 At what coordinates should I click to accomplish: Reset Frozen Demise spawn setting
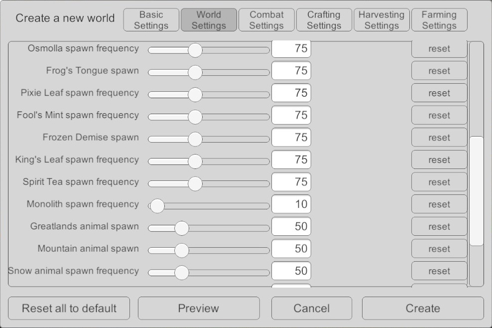point(439,138)
